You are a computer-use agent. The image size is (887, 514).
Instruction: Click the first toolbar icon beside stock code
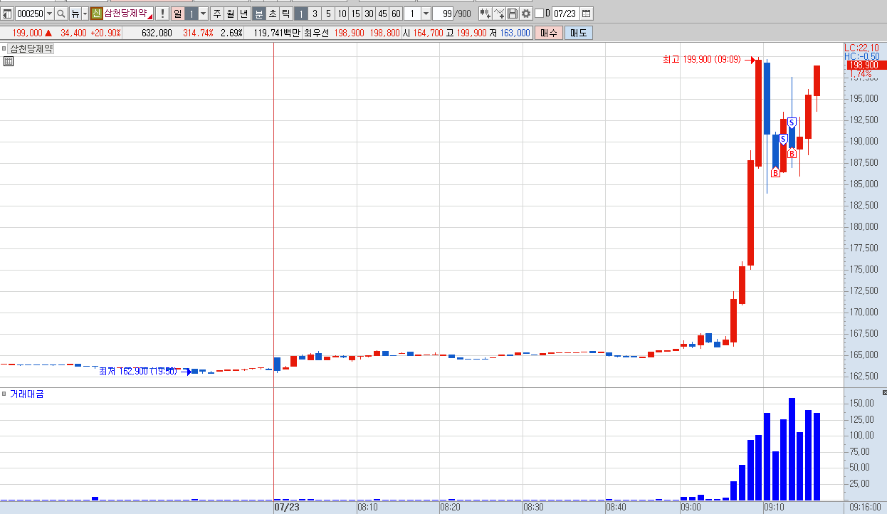tap(7, 14)
